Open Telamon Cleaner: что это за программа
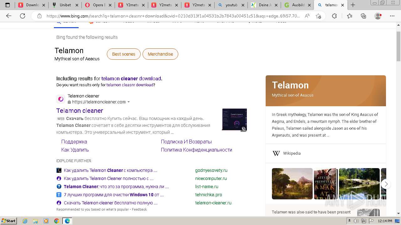 [116, 187]
